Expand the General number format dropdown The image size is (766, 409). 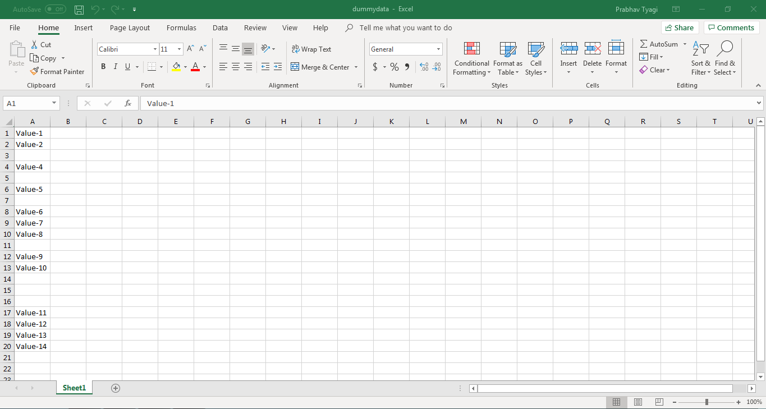[438, 49]
